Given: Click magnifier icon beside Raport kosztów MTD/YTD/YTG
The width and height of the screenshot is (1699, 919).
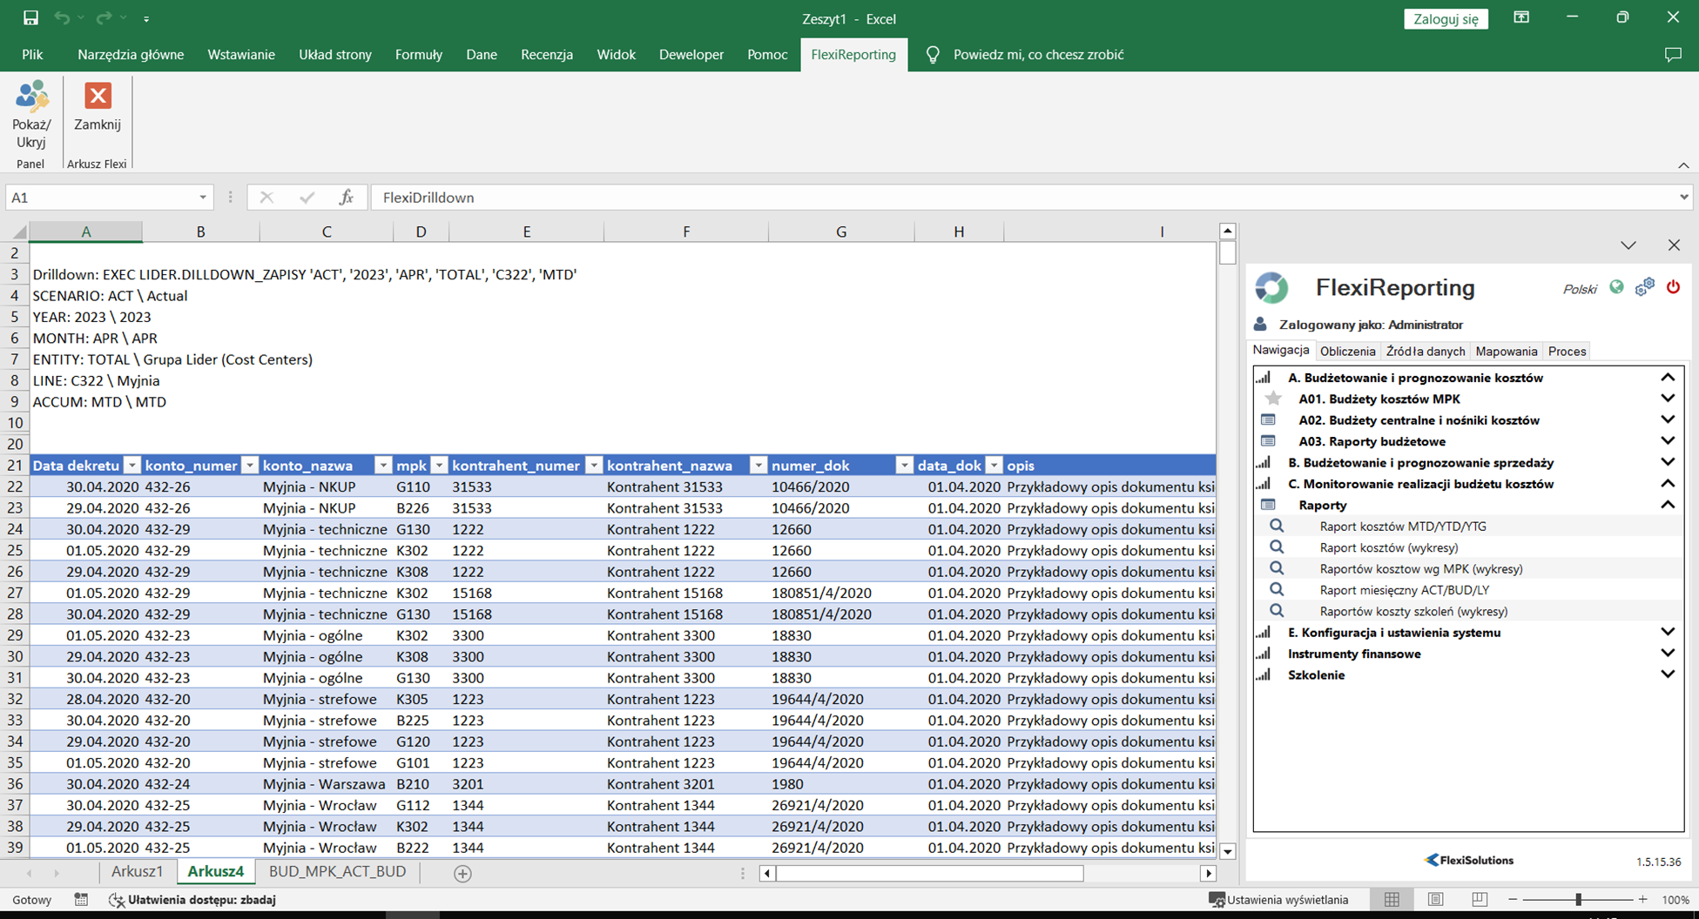Looking at the screenshot, I should [1277, 526].
